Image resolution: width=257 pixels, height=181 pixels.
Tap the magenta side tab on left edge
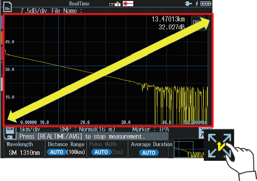[2, 53]
